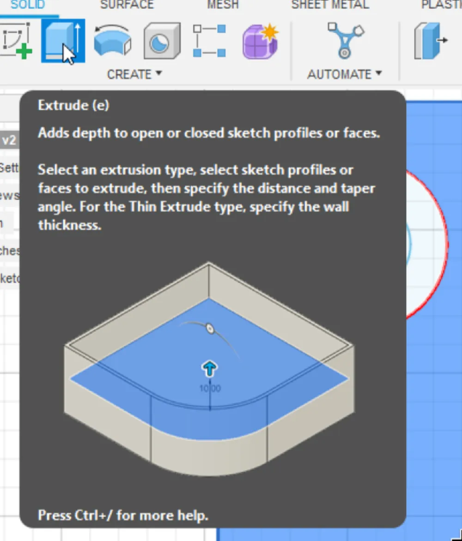Go to the SHEET METAL tab
The image size is (462, 541).
(330, 5)
